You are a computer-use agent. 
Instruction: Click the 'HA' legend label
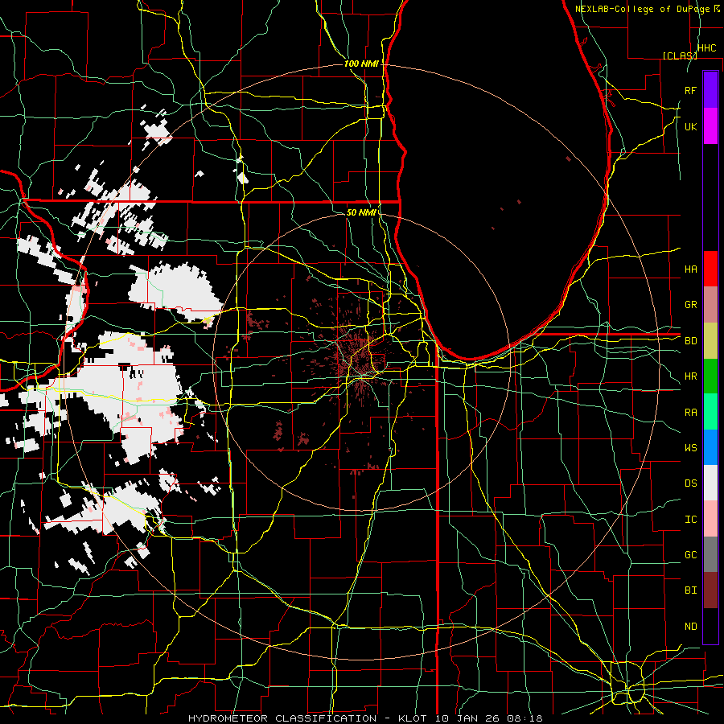click(690, 269)
